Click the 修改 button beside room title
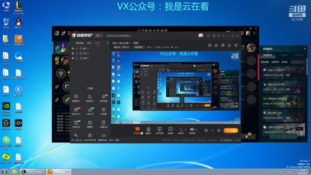The height and width of the screenshot is (175, 311). pos(136,43)
